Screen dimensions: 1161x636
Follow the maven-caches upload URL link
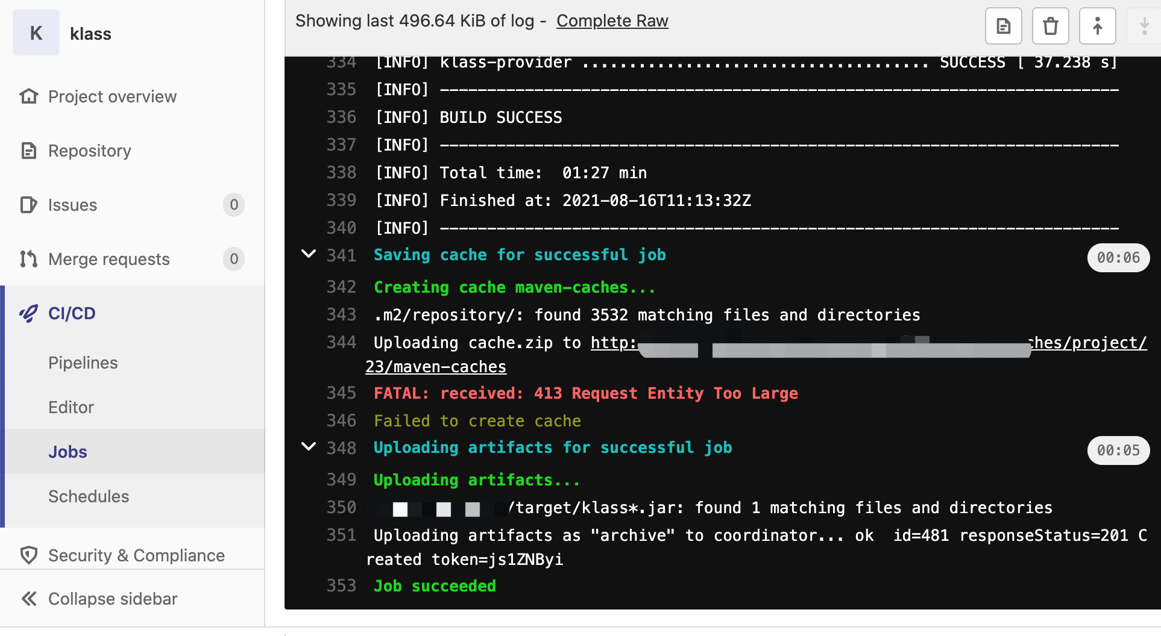click(436, 367)
